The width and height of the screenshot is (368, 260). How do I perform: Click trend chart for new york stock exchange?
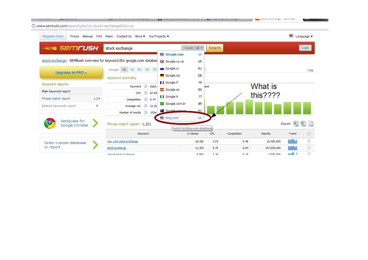click(x=292, y=141)
